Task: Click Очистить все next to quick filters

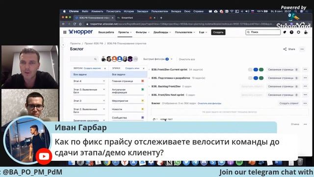Action: click(187, 59)
